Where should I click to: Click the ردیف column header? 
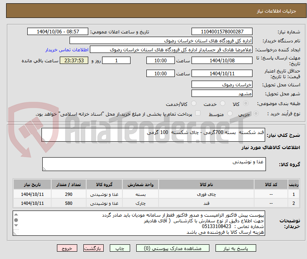294,184
